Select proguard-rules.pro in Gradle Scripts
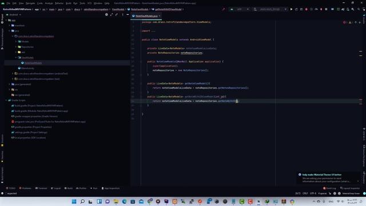 [50, 122]
